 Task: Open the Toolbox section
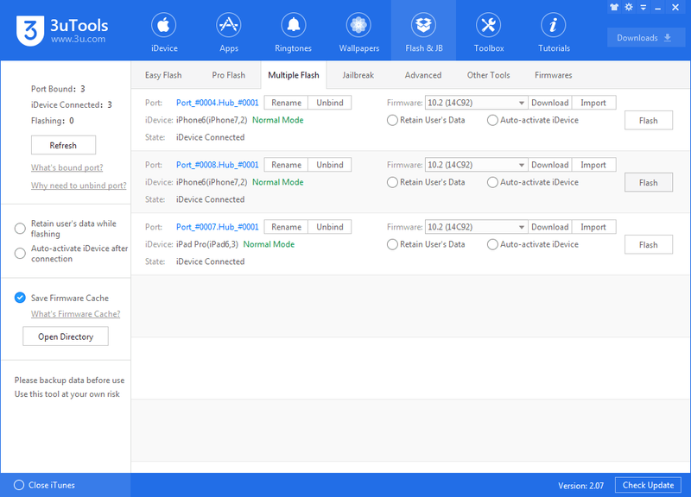click(489, 33)
